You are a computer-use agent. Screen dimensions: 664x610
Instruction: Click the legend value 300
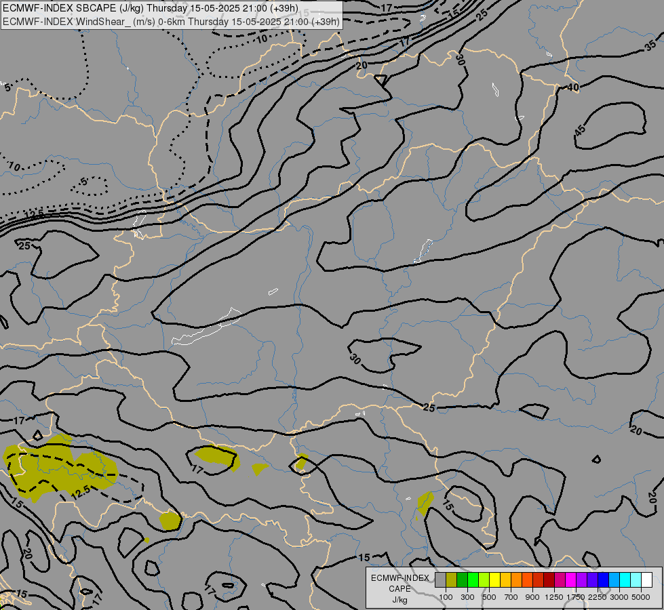467,597
